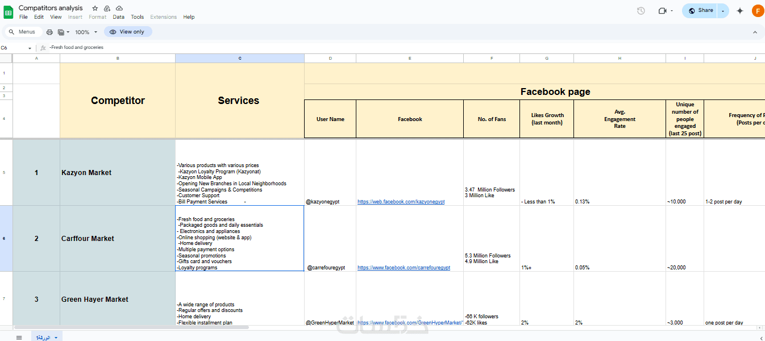Screen dimensions: 765x341
Task: Open the Insert menu
Action: [75, 17]
